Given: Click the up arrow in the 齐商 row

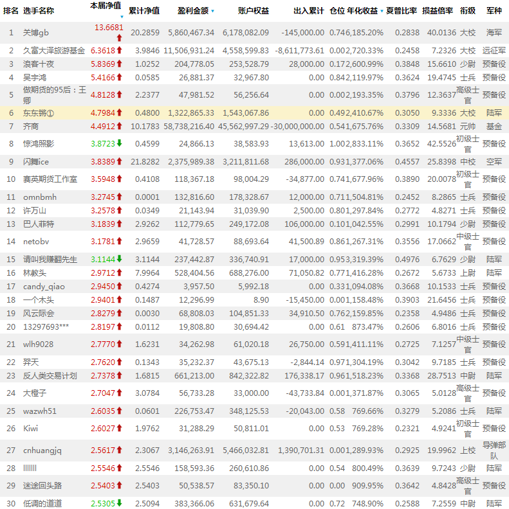Looking at the screenshot, I should coord(119,126).
